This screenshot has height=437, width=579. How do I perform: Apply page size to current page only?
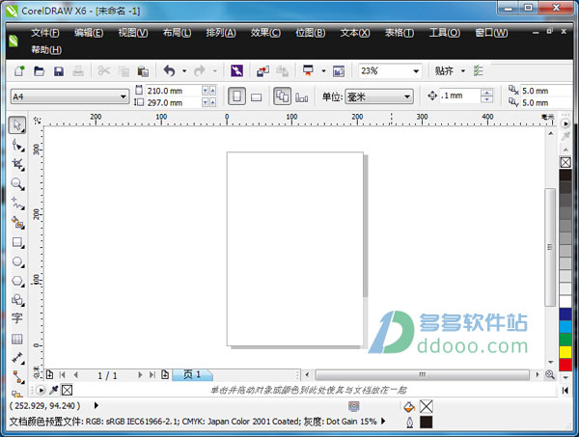coord(301,97)
